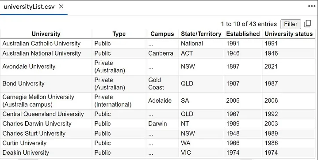Sort by the University column header
This screenshot has width=318, height=160.
pyautogui.click(x=46, y=34)
